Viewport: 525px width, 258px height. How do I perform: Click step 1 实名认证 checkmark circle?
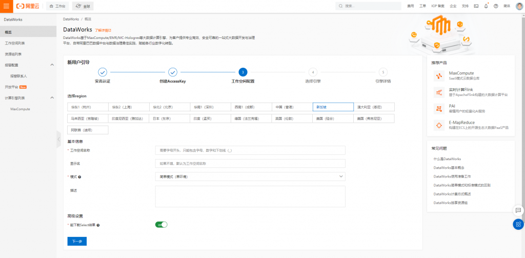103,72
